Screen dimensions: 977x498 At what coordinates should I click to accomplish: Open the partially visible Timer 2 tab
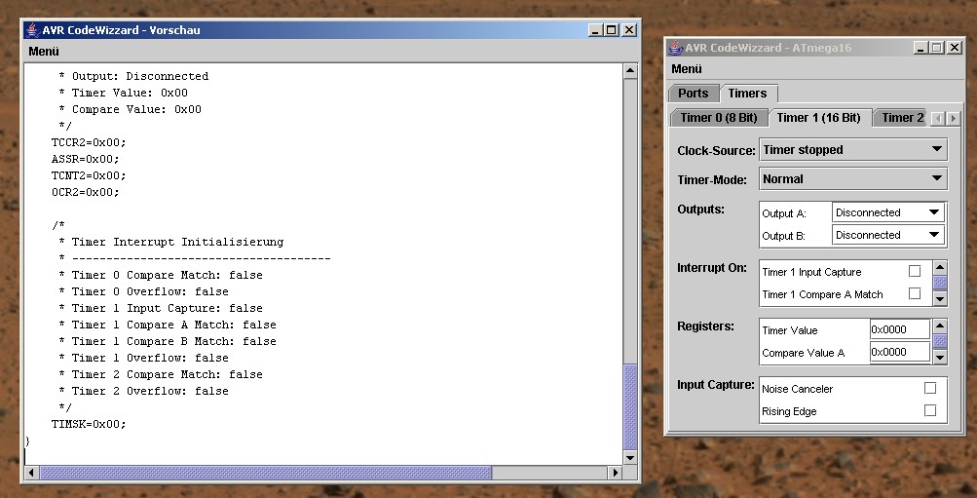click(x=900, y=118)
